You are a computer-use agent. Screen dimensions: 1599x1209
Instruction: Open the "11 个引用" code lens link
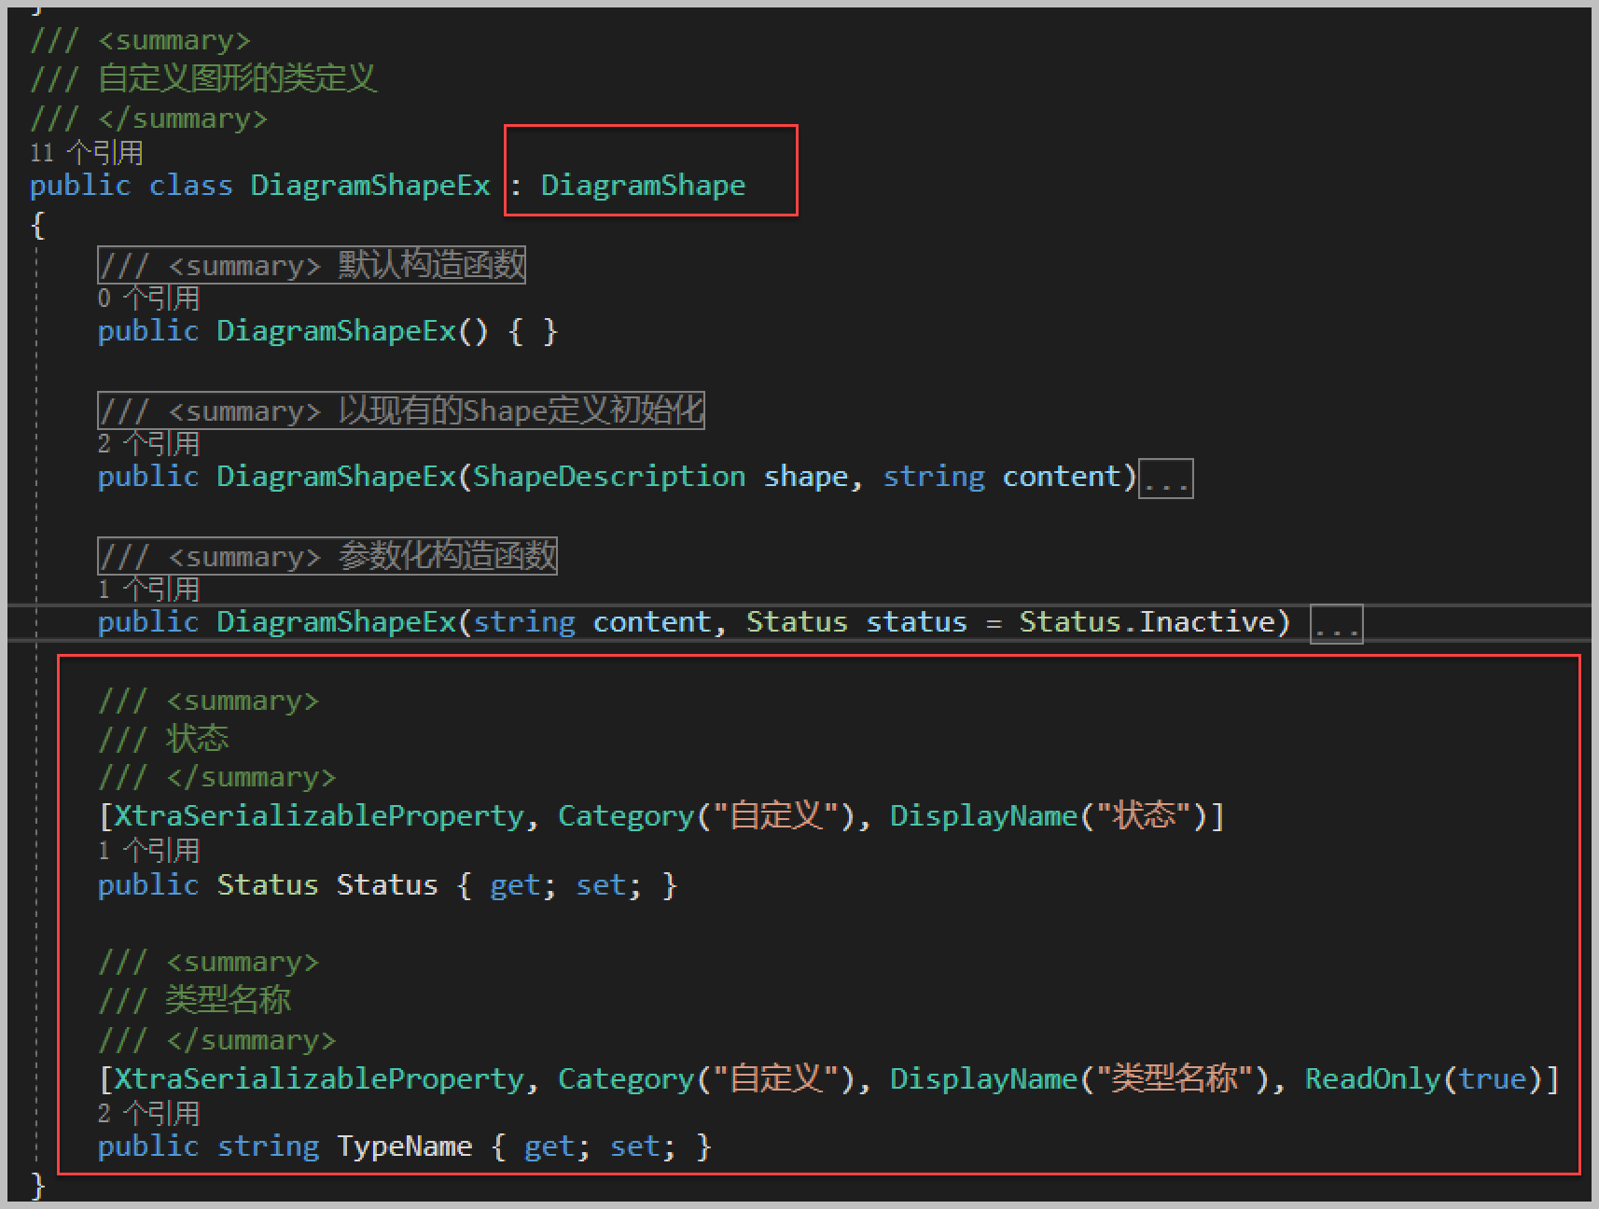[x=87, y=152]
